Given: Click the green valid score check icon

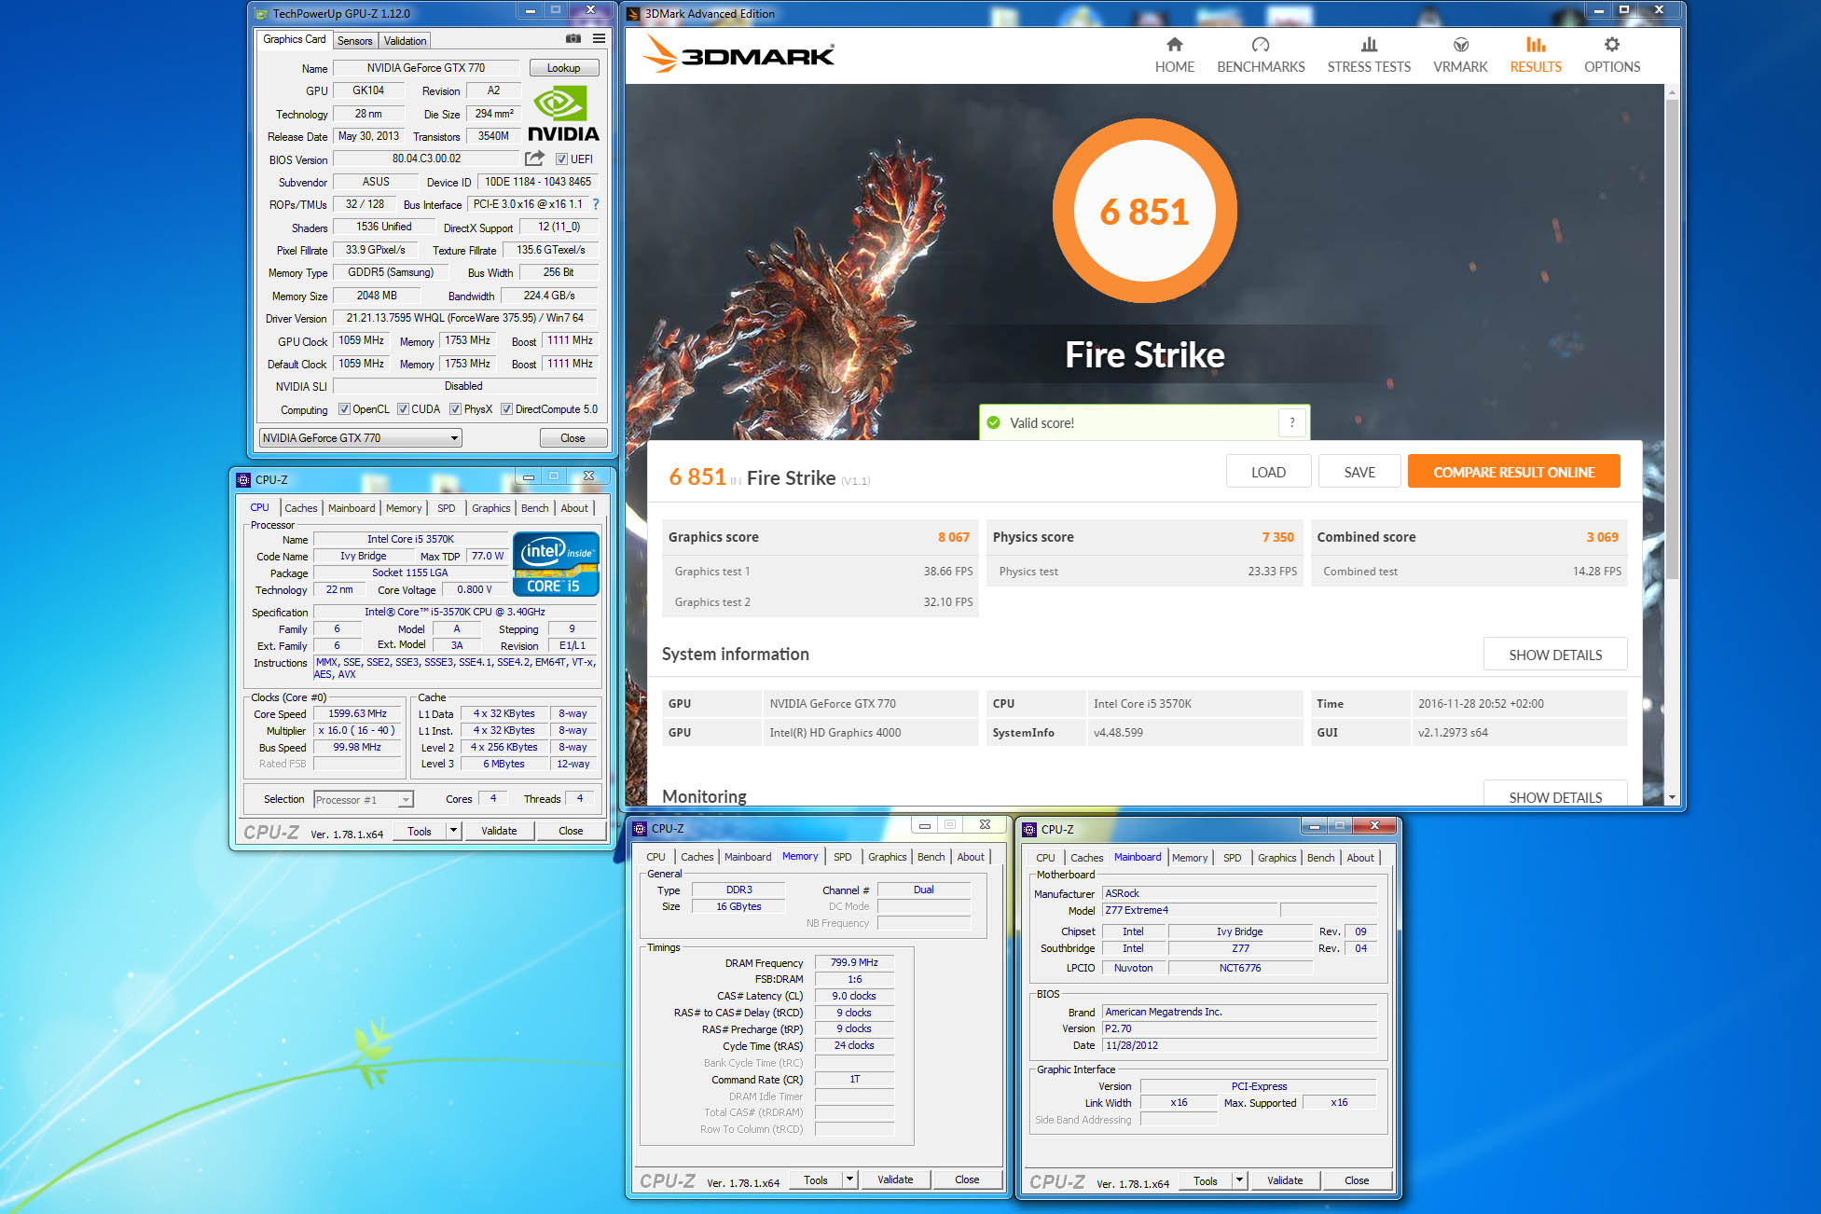Looking at the screenshot, I should coord(994,422).
